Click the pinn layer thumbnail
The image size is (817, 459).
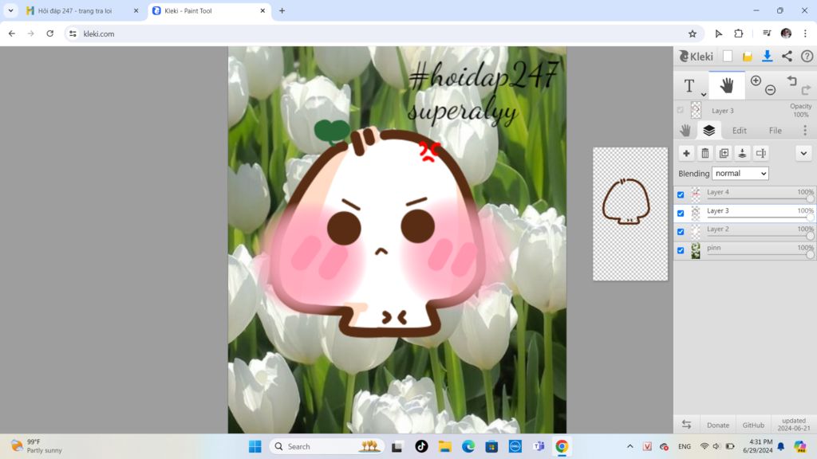point(696,250)
